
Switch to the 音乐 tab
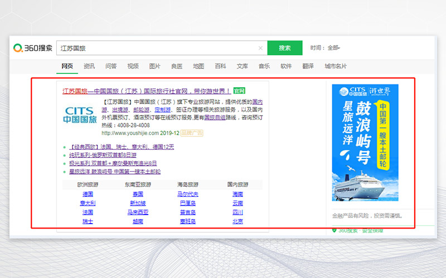(x=264, y=66)
